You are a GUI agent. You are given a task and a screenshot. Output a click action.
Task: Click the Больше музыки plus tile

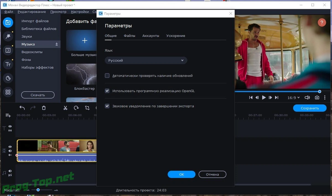pos(81,41)
